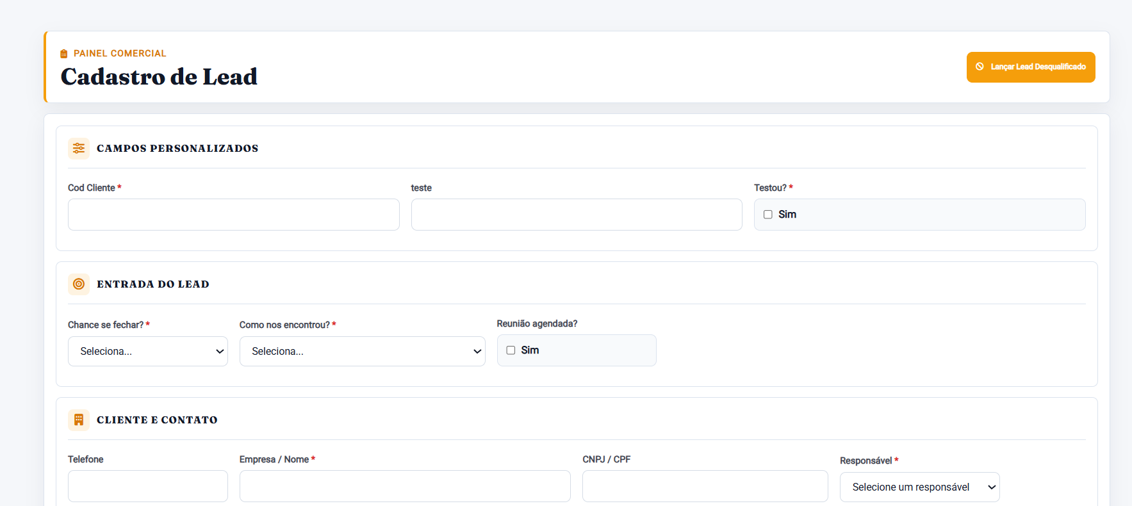Click the clipboard icon beside Painel Comercial
1132x506 pixels.
(x=64, y=54)
